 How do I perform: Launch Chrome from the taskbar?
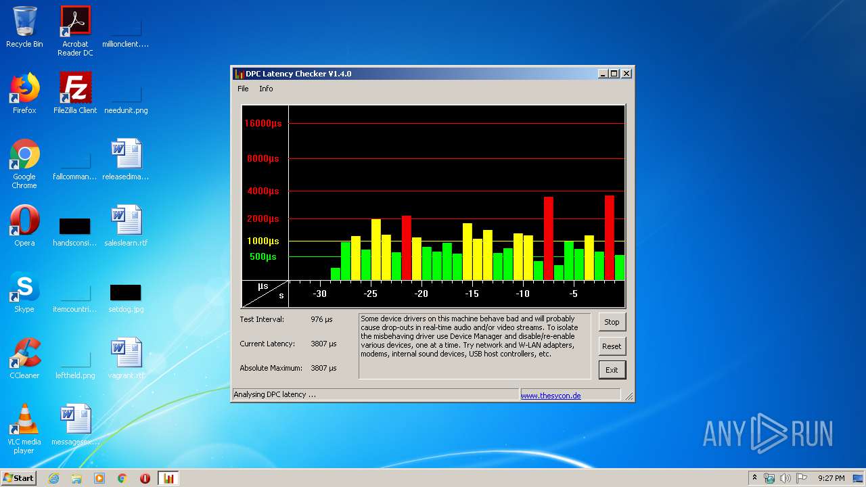tap(122, 478)
